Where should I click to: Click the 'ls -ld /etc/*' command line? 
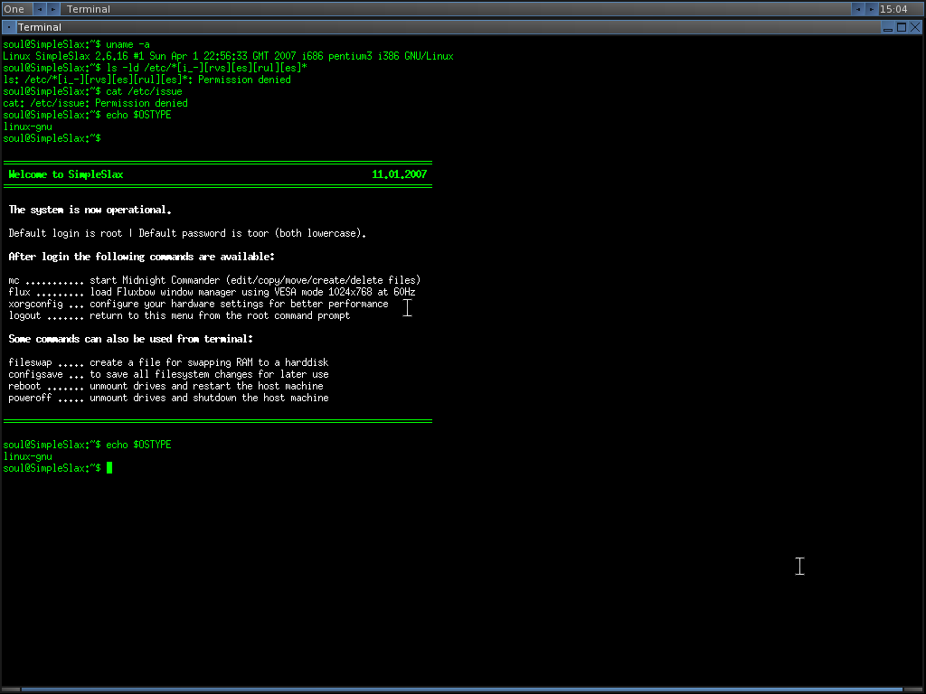point(155,68)
